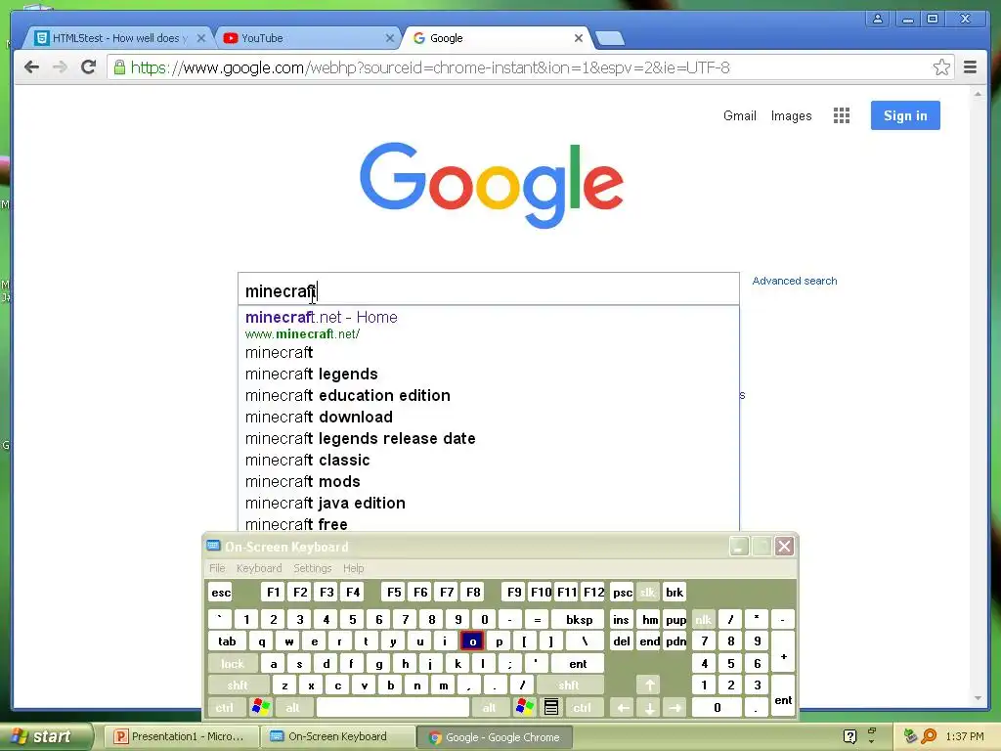Click the left Windows key on On-Screen Keyboard

tap(260, 707)
